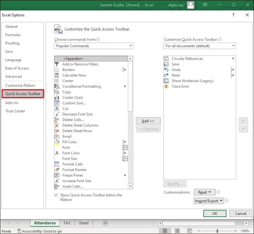Viewport: 254px width, 234px height.
Task: Select the <Separator> list entry
Action: click(x=91, y=58)
